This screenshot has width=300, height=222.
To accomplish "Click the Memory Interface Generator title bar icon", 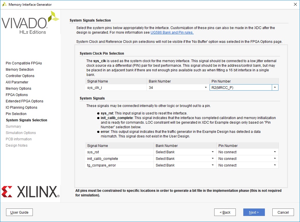I will tap(5, 5).
